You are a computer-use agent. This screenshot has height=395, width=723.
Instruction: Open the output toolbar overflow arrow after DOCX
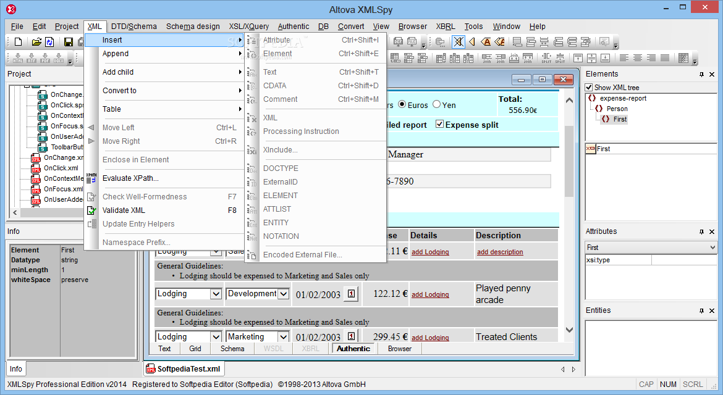(x=70, y=60)
